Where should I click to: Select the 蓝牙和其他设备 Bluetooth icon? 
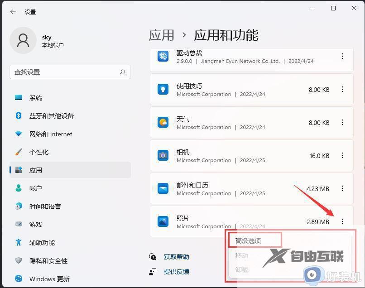click(x=19, y=115)
